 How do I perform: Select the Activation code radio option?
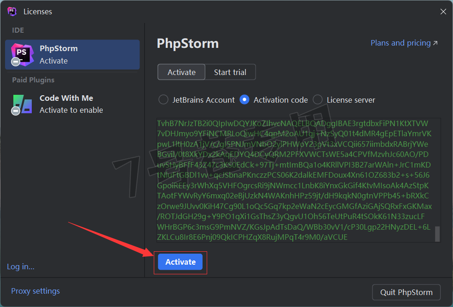click(244, 99)
